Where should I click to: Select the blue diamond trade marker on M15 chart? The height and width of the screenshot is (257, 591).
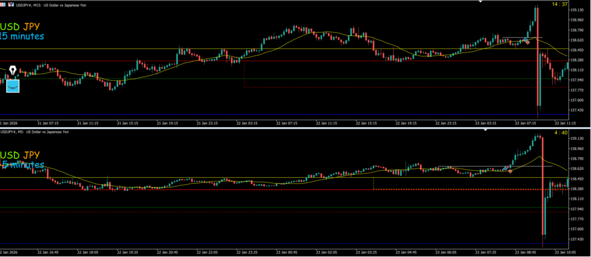[526, 40]
